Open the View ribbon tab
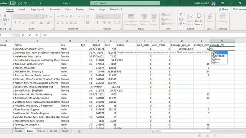Image resolution: width=246 pixels, height=138 pixels. pyautogui.click(x=91, y=9)
